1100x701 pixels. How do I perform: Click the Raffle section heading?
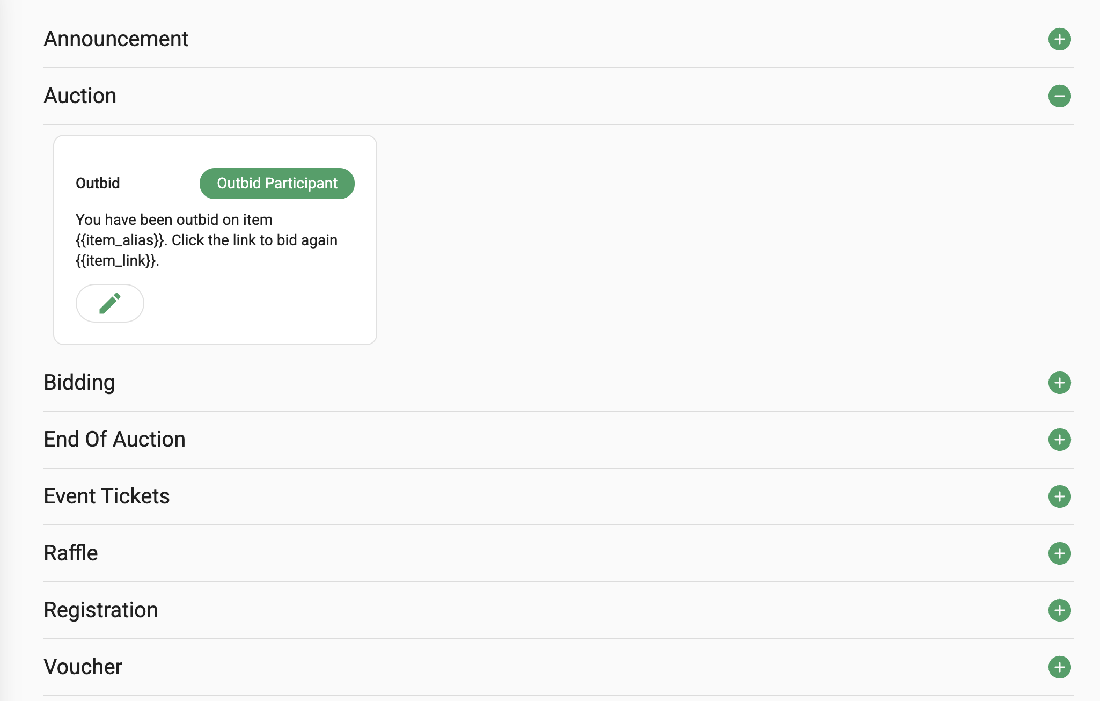pyautogui.click(x=71, y=553)
